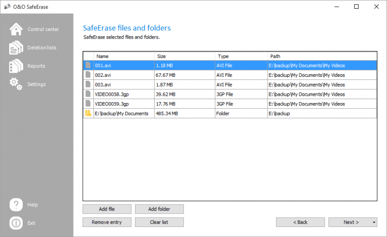Click the Path column header
Image resolution: width=387 pixels, height=237 pixels.
[x=322, y=56]
